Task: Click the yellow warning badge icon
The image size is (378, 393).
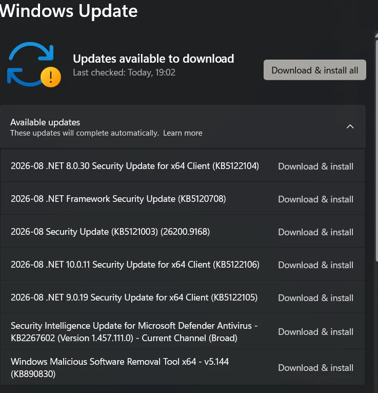Action: pos(51,77)
